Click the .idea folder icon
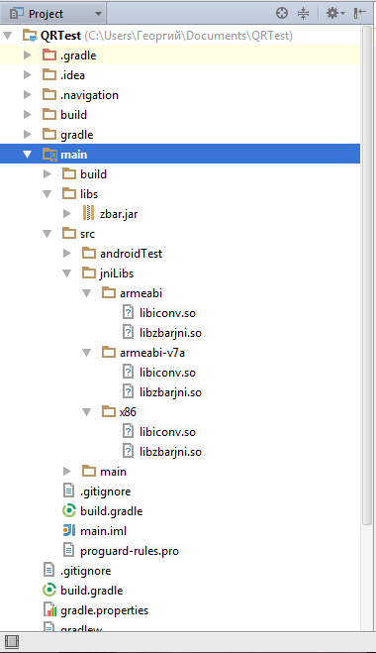Image resolution: width=376 pixels, height=653 pixels. click(49, 75)
